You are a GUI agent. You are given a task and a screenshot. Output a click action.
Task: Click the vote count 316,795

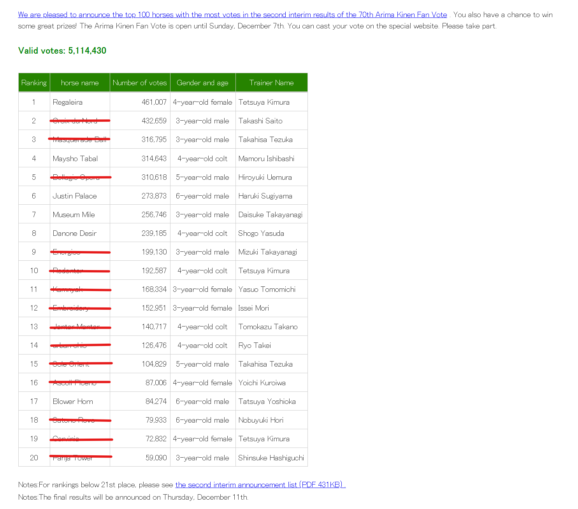(154, 139)
